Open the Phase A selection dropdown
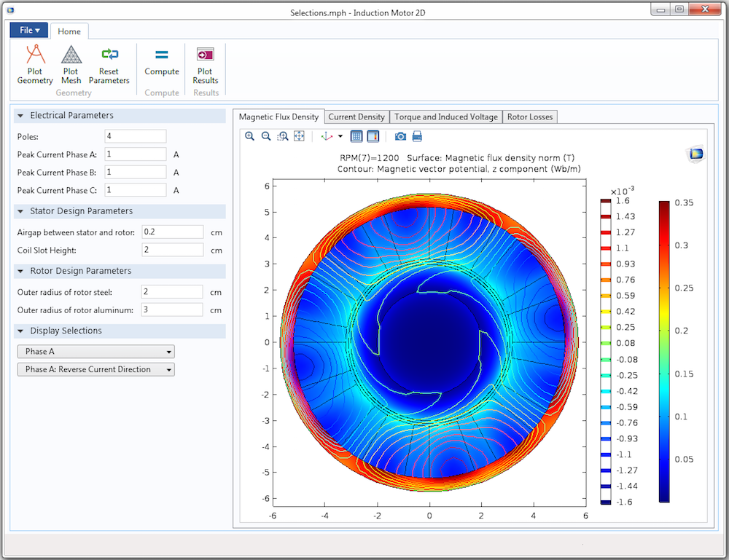 [x=95, y=352]
